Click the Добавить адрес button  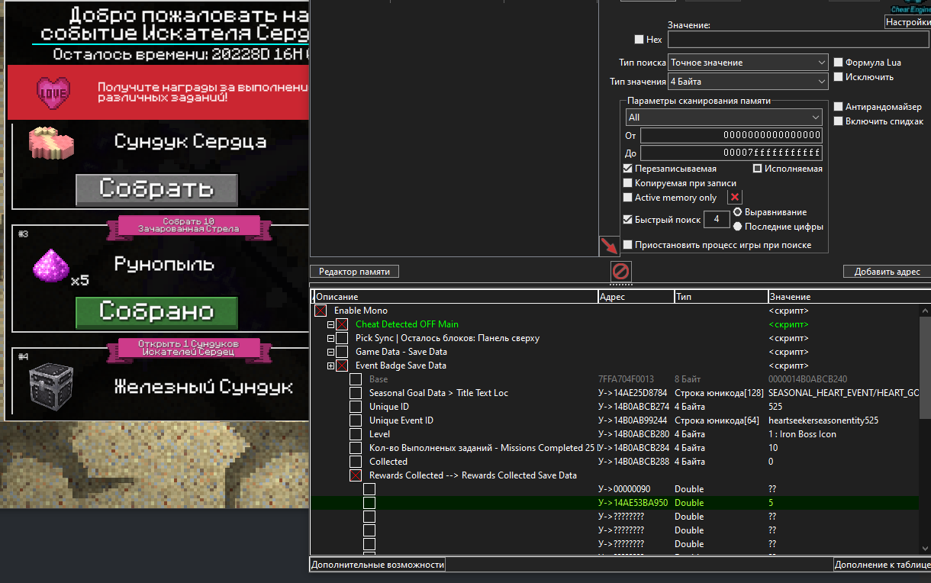click(x=887, y=272)
